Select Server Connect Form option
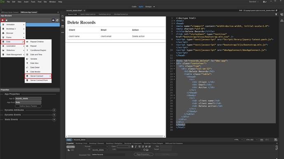The image size is (284, 159). tap(38, 80)
